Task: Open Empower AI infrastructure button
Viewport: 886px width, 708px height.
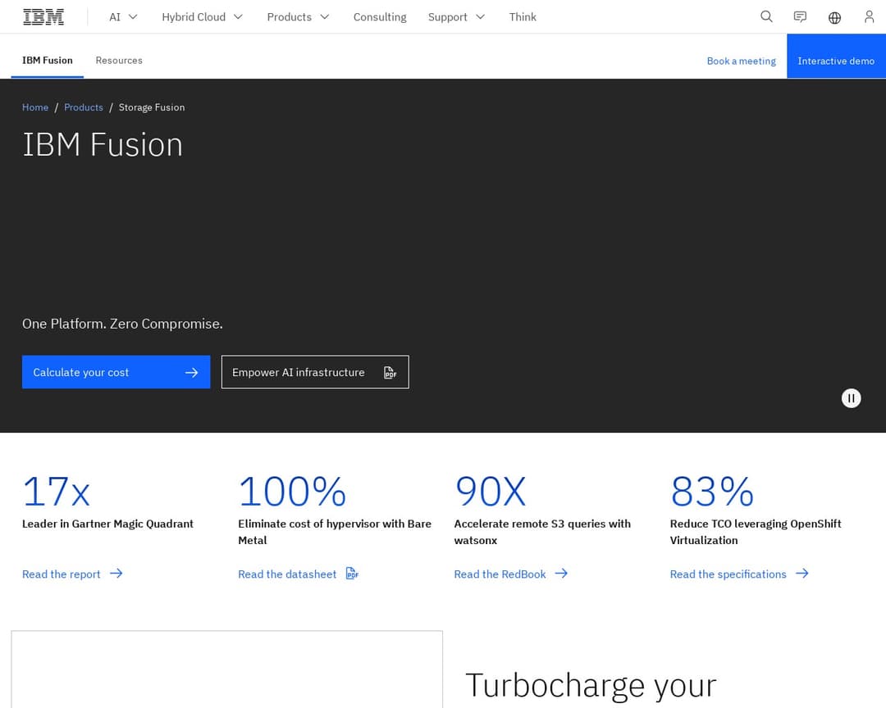Action: pos(315,372)
